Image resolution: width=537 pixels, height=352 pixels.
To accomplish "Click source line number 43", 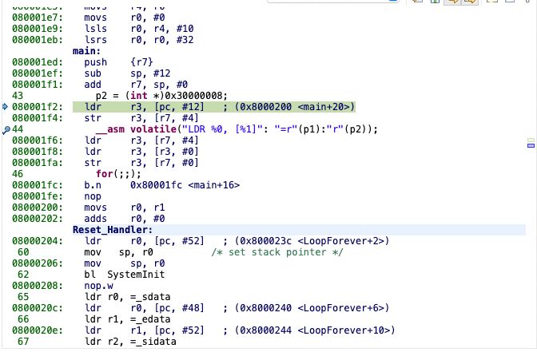I will point(18,96).
